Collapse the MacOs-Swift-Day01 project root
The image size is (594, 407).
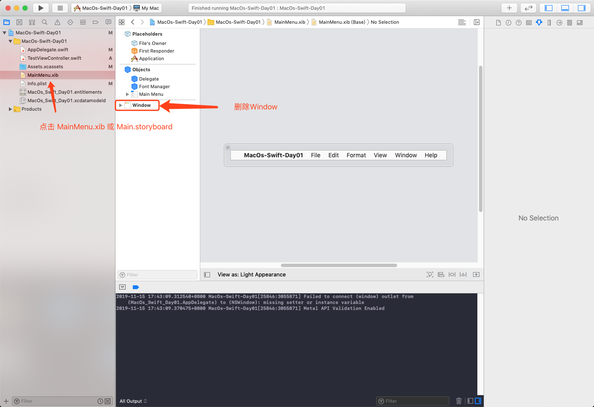[4, 33]
